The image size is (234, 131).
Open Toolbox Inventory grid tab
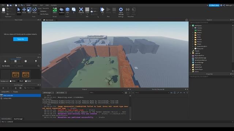(x=15, y=61)
